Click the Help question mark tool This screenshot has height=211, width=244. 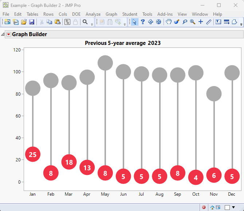[x=142, y=22]
